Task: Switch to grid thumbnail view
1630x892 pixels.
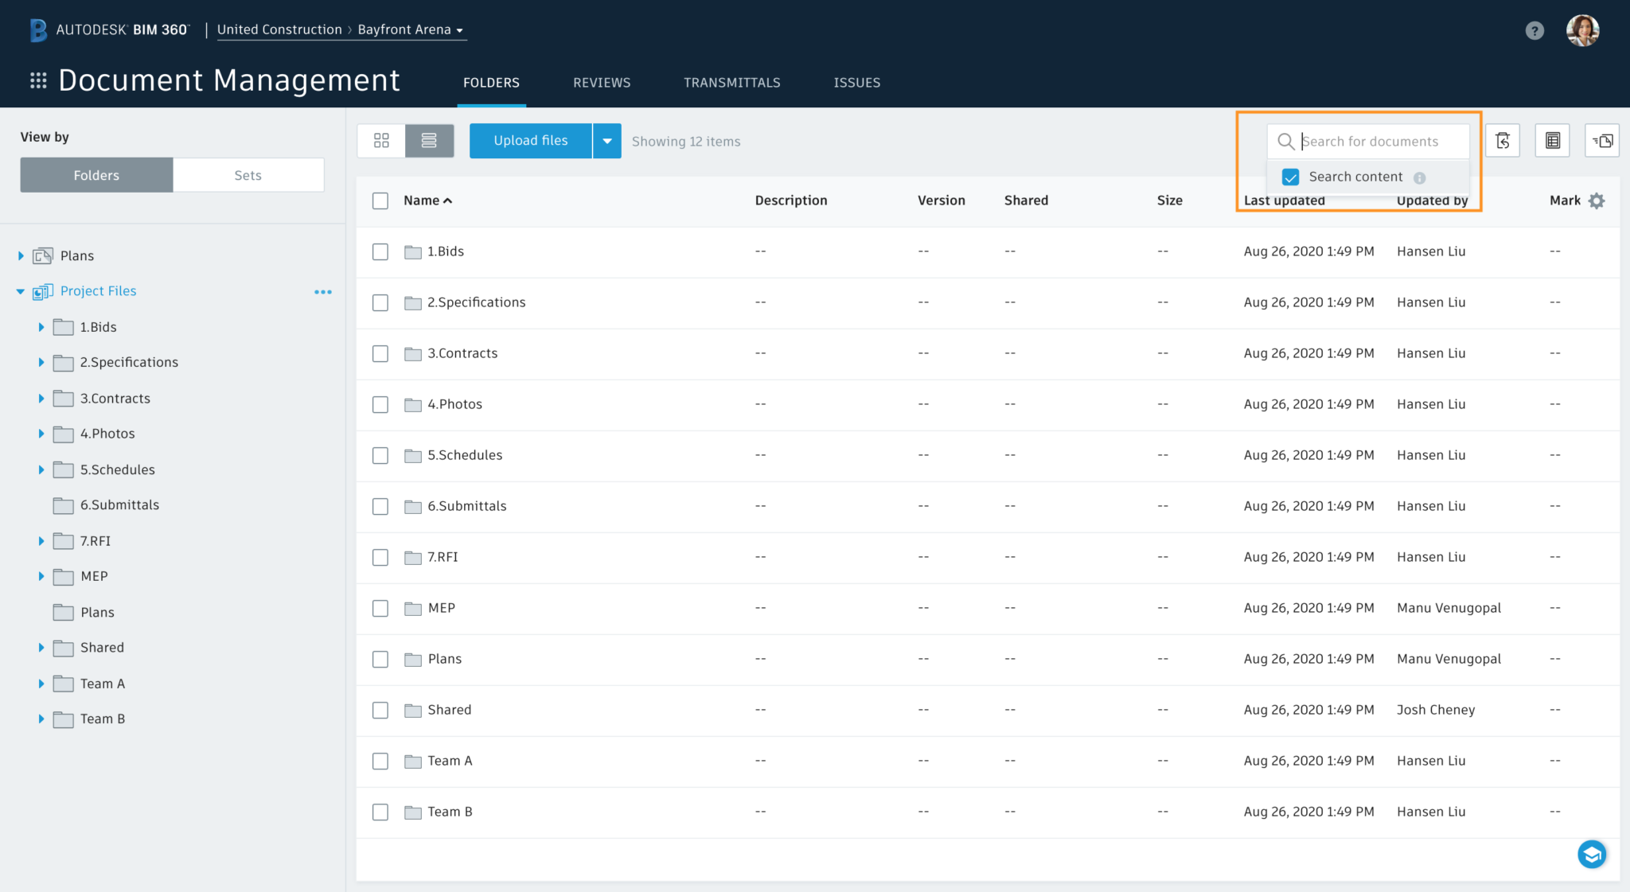Action: pos(381,141)
